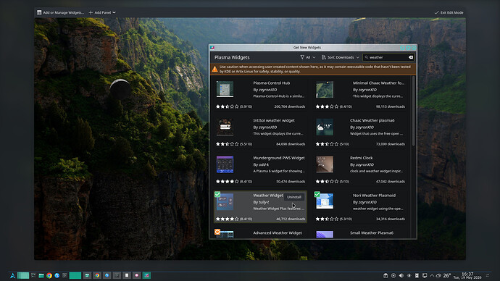The image size is (500, 281).
Task: Click the Get New Widgets title bar app icon
Action: (212, 48)
